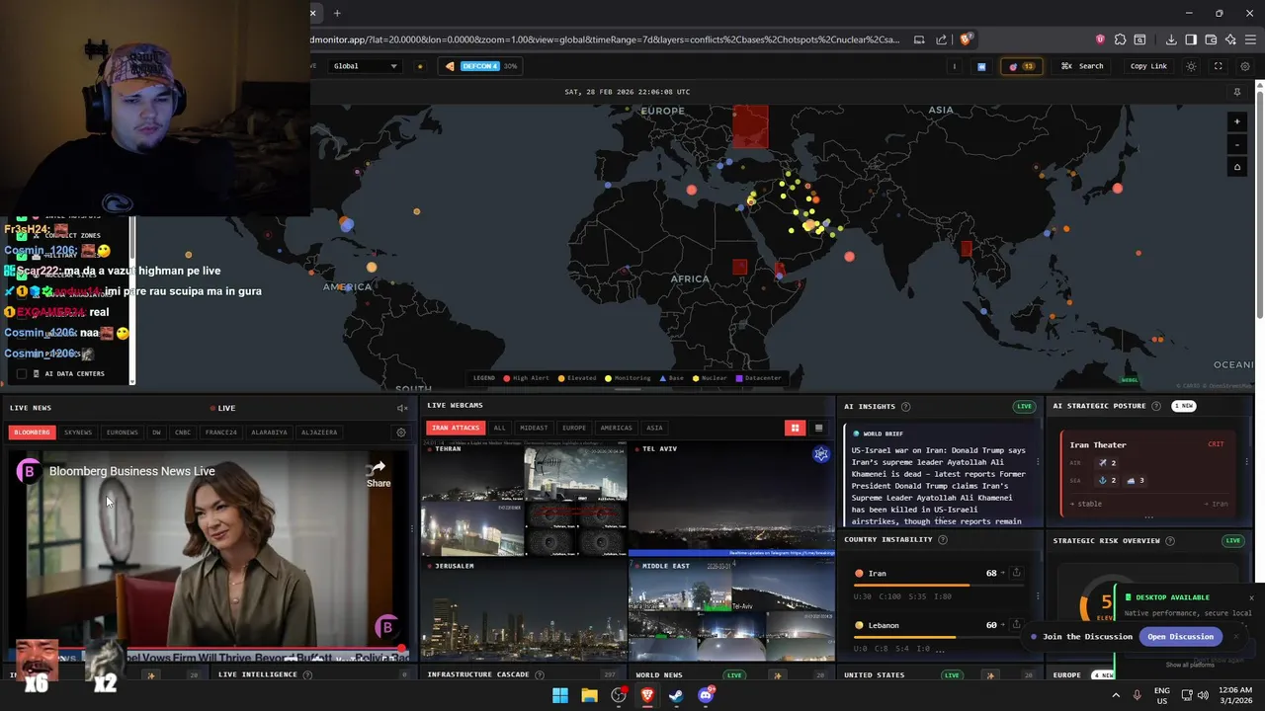1265x711 pixels.
Task: Switch to the AlJazeera channel tab
Action: tap(319, 432)
